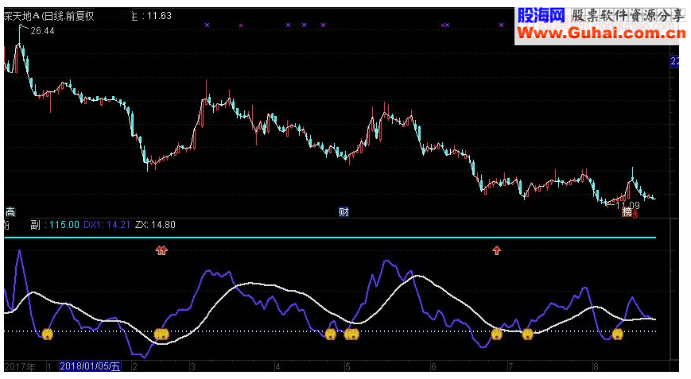
Task: Click month '6' on the date axis
Action: 433,366
